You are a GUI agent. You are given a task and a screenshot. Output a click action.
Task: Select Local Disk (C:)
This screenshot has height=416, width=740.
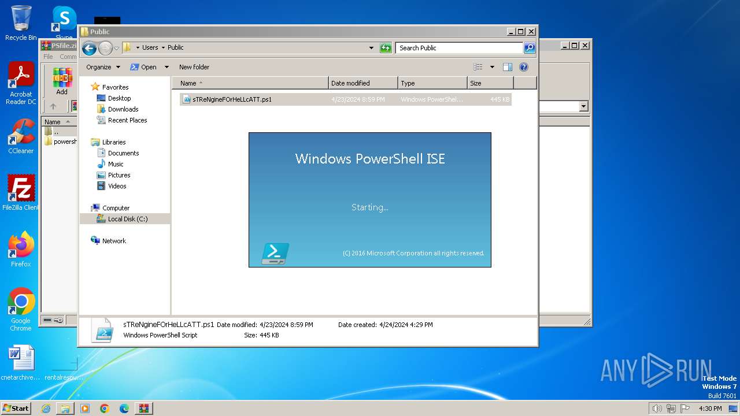click(x=127, y=219)
